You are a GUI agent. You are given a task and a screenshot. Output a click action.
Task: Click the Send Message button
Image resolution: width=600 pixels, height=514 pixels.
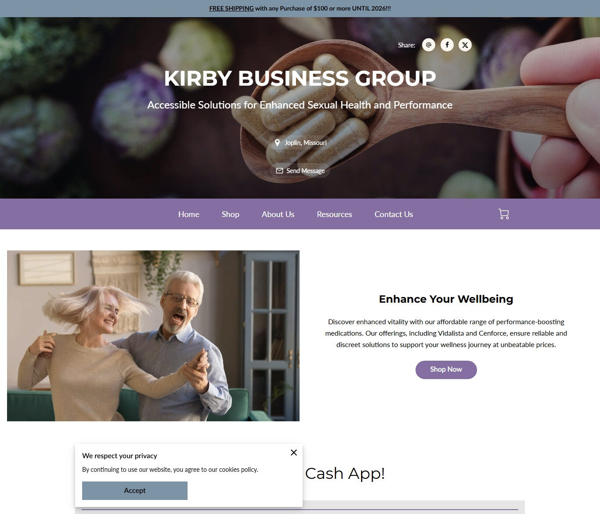tap(300, 170)
